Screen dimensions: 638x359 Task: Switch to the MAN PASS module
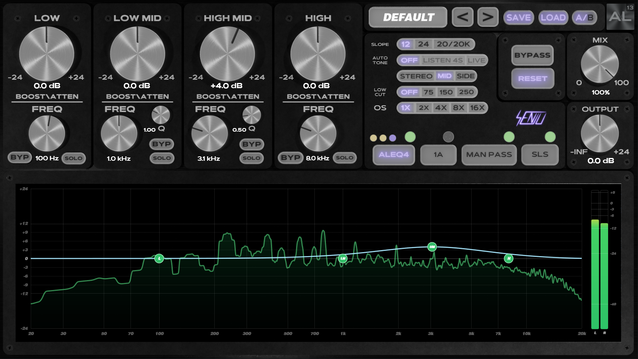(x=489, y=155)
